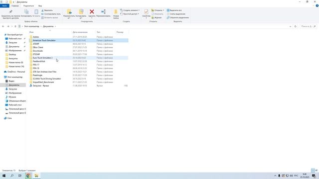This screenshot has height=179, width=319.
Task: Sort by the Тип column header
Action: (x=98, y=32)
